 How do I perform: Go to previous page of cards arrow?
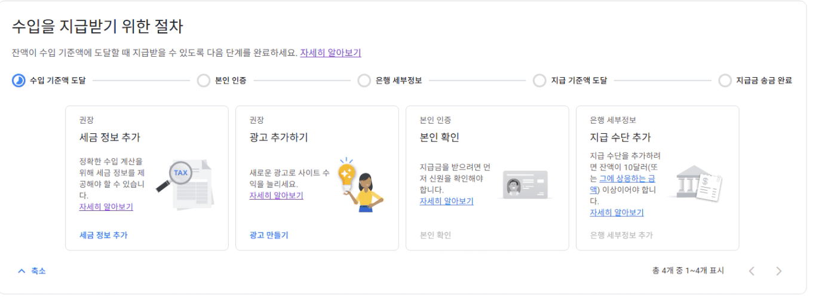(x=752, y=271)
